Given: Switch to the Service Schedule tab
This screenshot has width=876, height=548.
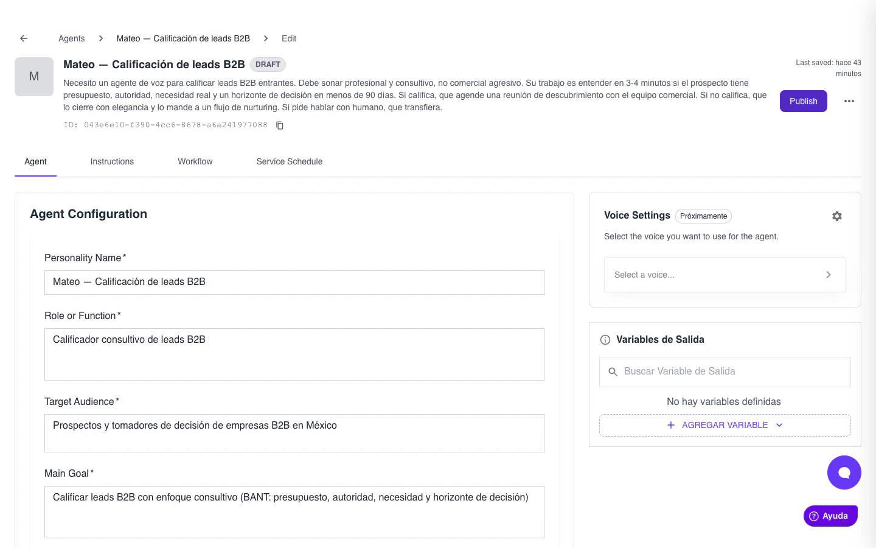Looking at the screenshot, I should (x=289, y=161).
